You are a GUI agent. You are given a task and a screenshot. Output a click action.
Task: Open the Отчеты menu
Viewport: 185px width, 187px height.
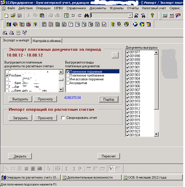click(x=133, y=8)
